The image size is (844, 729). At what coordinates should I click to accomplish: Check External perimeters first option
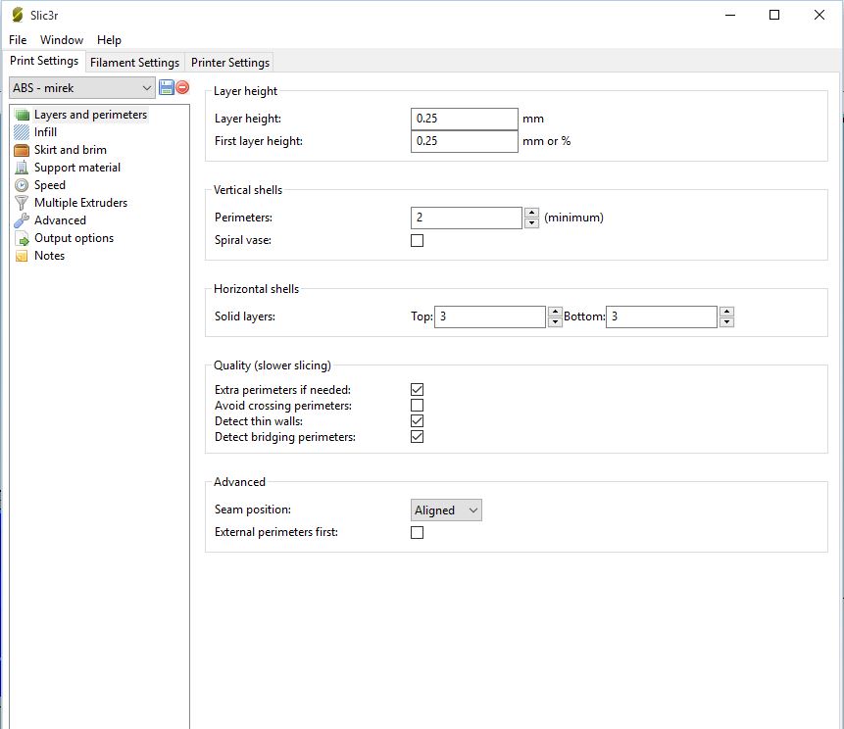(417, 532)
